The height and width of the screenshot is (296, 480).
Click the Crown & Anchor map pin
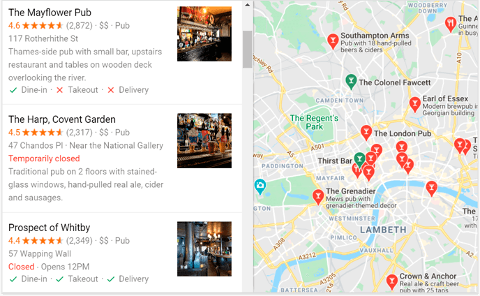click(x=391, y=281)
